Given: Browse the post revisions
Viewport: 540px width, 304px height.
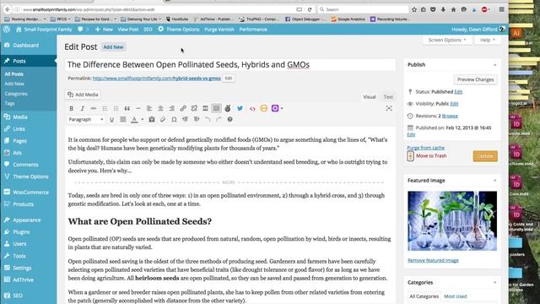Looking at the screenshot, I should 450,116.
